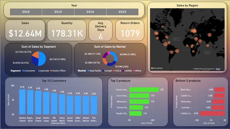Screen dimensions: 230x129
Task: Select the Tom Ashb... 6.3K bar
Action: pyautogui.click(x=94, y=105)
